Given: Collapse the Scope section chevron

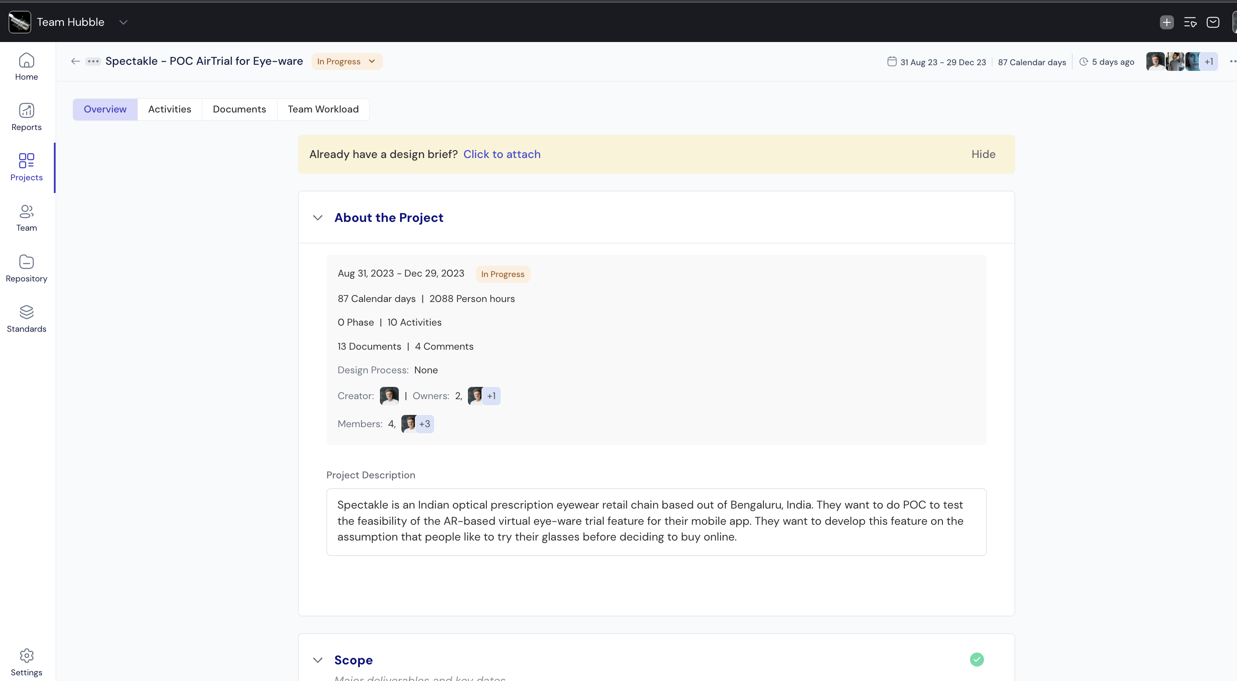Looking at the screenshot, I should coord(317,660).
